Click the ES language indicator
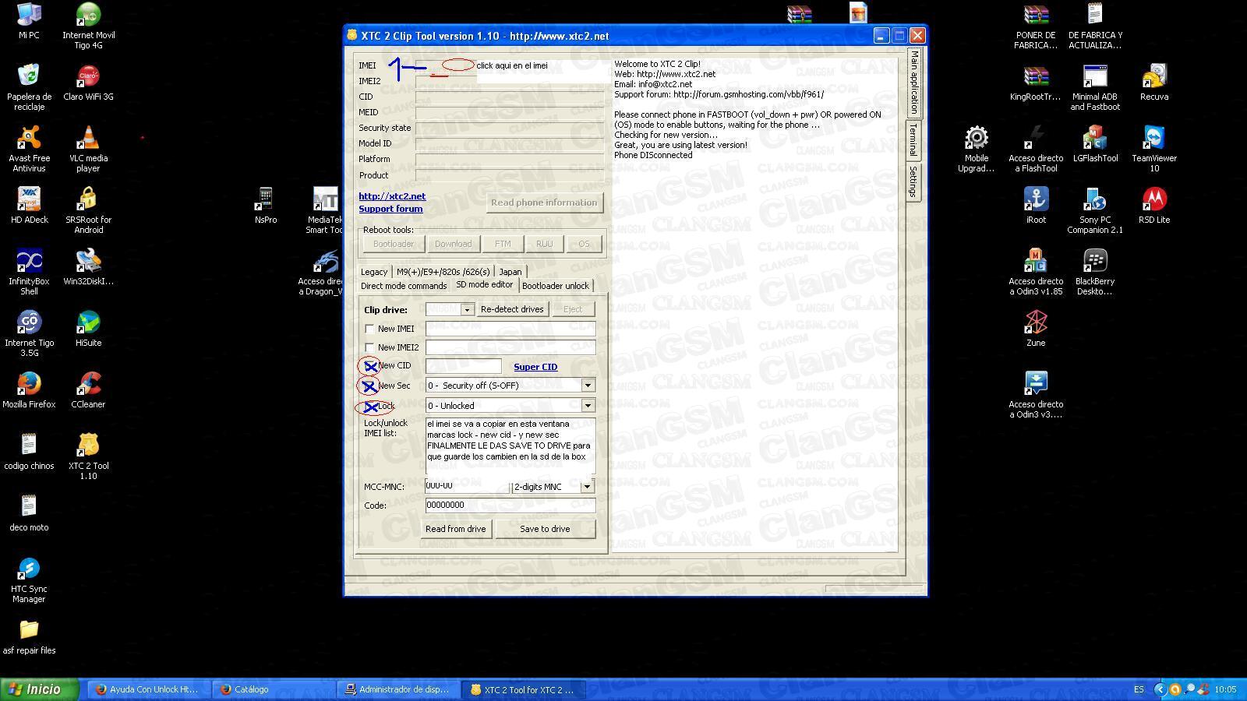This screenshot has height=701, width=1247. tap(1139, 689)
